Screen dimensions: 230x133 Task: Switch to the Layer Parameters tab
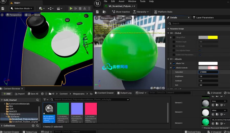tap(204, 18)
